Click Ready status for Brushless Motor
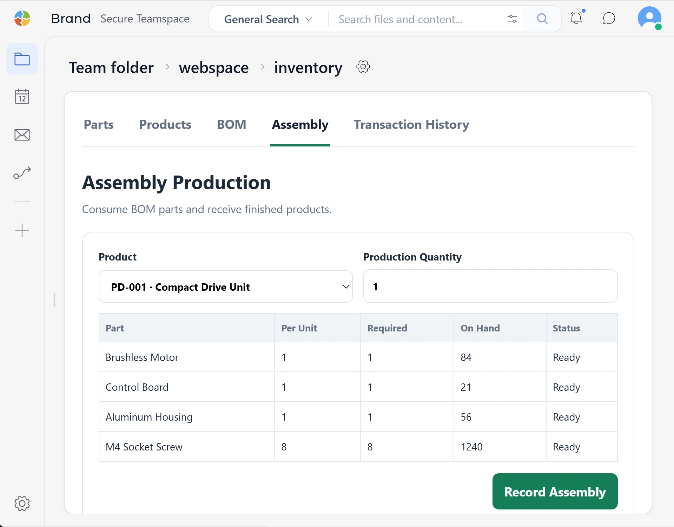This screenshot has height=527, width=674. point(566,357)
